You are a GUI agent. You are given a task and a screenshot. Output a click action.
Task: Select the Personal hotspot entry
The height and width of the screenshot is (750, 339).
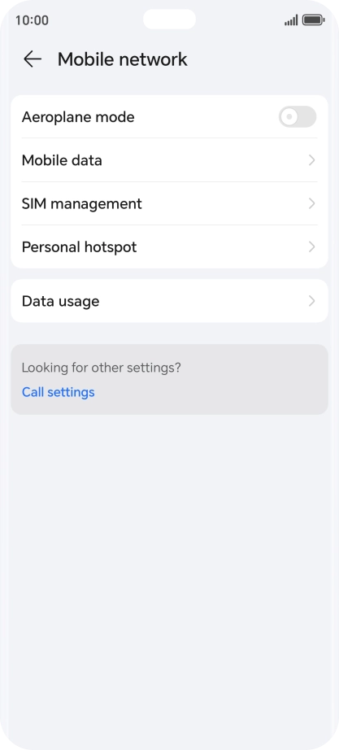[169, 246]
